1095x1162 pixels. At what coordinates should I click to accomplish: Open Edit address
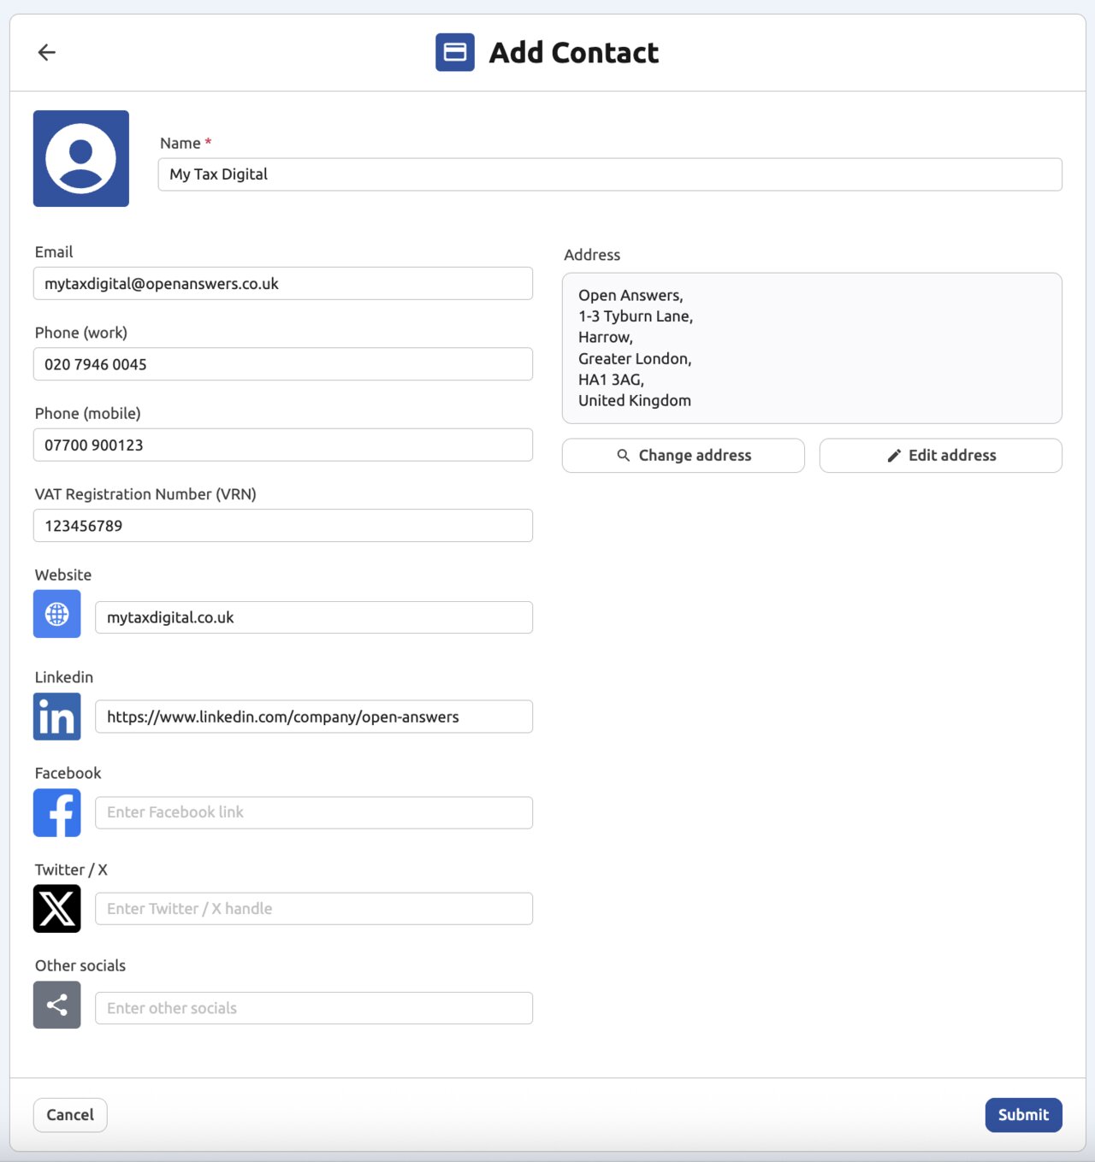[x=939, y=455]
